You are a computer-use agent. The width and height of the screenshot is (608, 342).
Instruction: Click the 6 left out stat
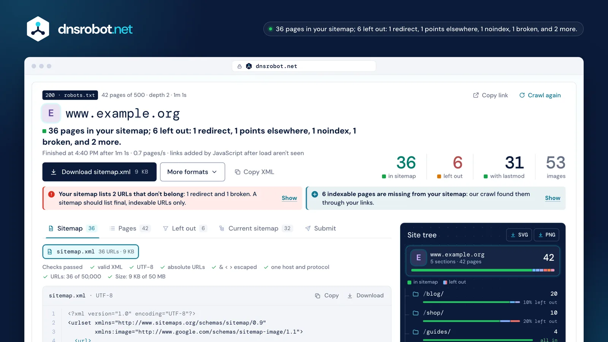pos(451,167)
